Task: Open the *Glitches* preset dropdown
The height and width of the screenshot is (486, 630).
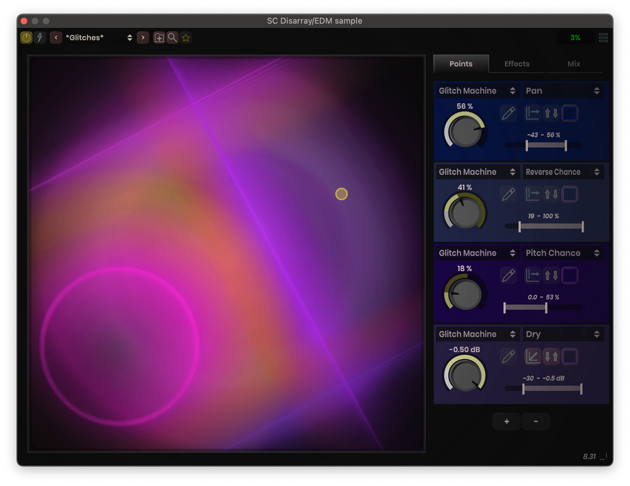Action: pos(99,37)
